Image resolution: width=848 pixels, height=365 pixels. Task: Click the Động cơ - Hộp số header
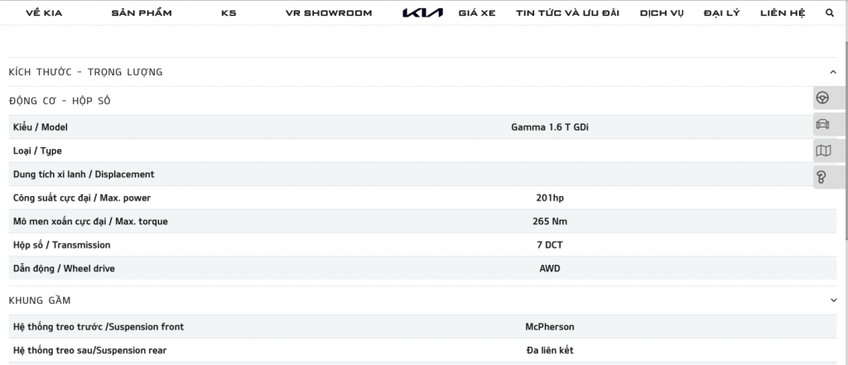click(60, 101)
